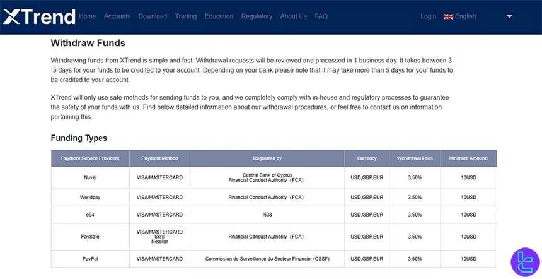Click Worldpay's Financial Conduct Authority cell

pyautogui.click(x=267, y=198)
